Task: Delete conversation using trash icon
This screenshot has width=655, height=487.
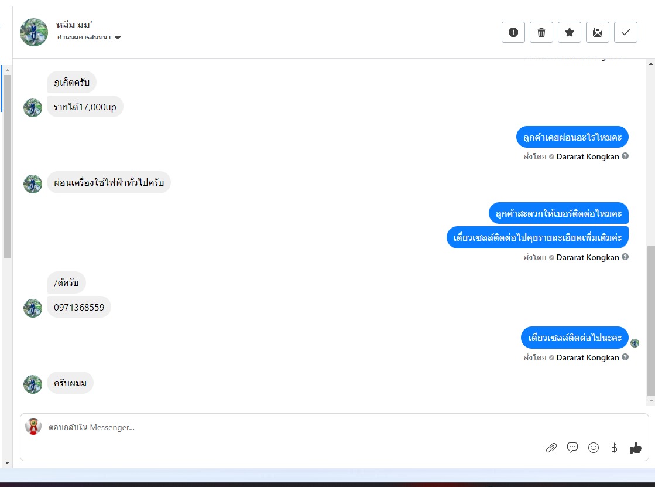Action: (x=541, y=32)
